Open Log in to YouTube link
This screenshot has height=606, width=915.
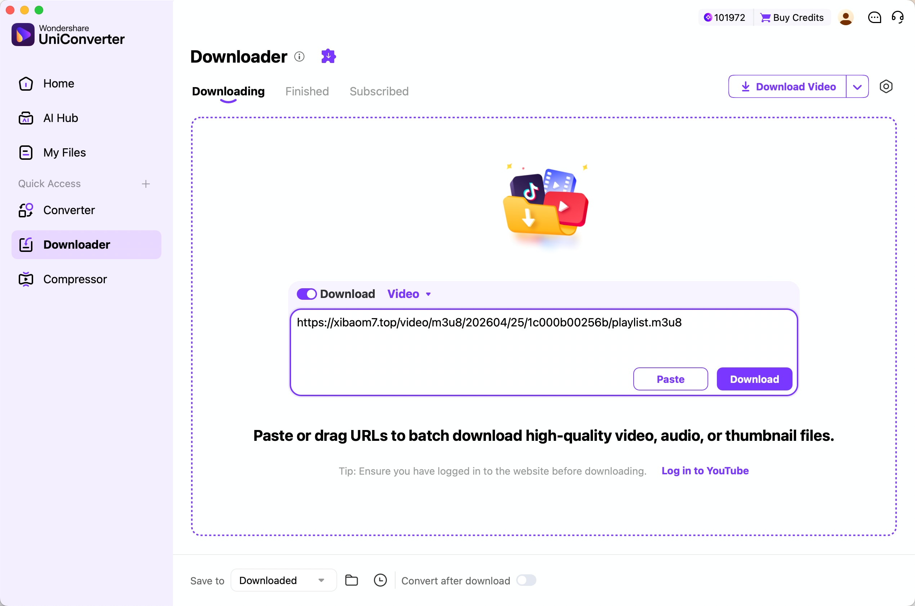pyautogui.click(x=705, y=471)
